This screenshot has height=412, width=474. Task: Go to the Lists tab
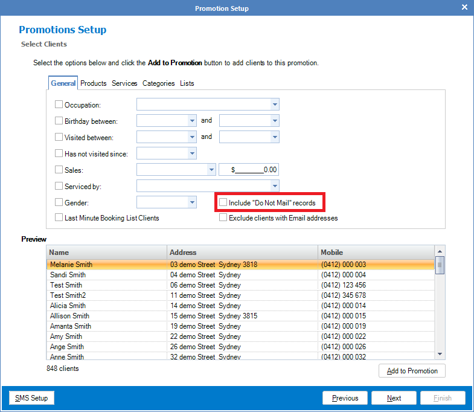pos(187,83)
